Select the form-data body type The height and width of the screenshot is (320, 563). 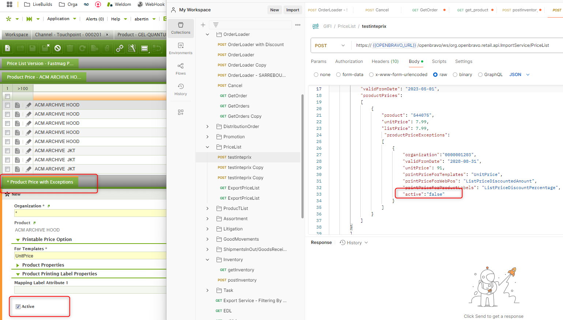click(338, 75)
